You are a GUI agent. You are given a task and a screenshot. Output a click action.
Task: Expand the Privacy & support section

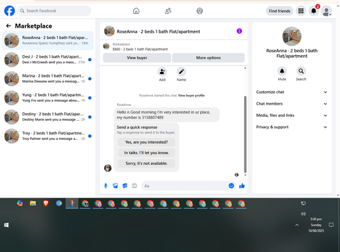click(292, 127)
